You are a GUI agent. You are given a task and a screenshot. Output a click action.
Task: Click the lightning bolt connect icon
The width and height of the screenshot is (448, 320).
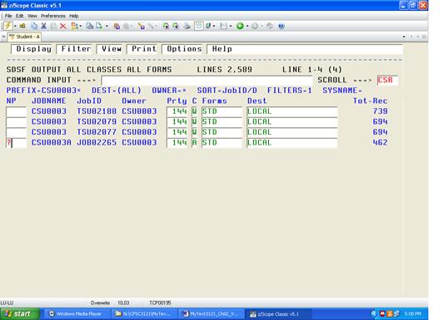[7, 26]
